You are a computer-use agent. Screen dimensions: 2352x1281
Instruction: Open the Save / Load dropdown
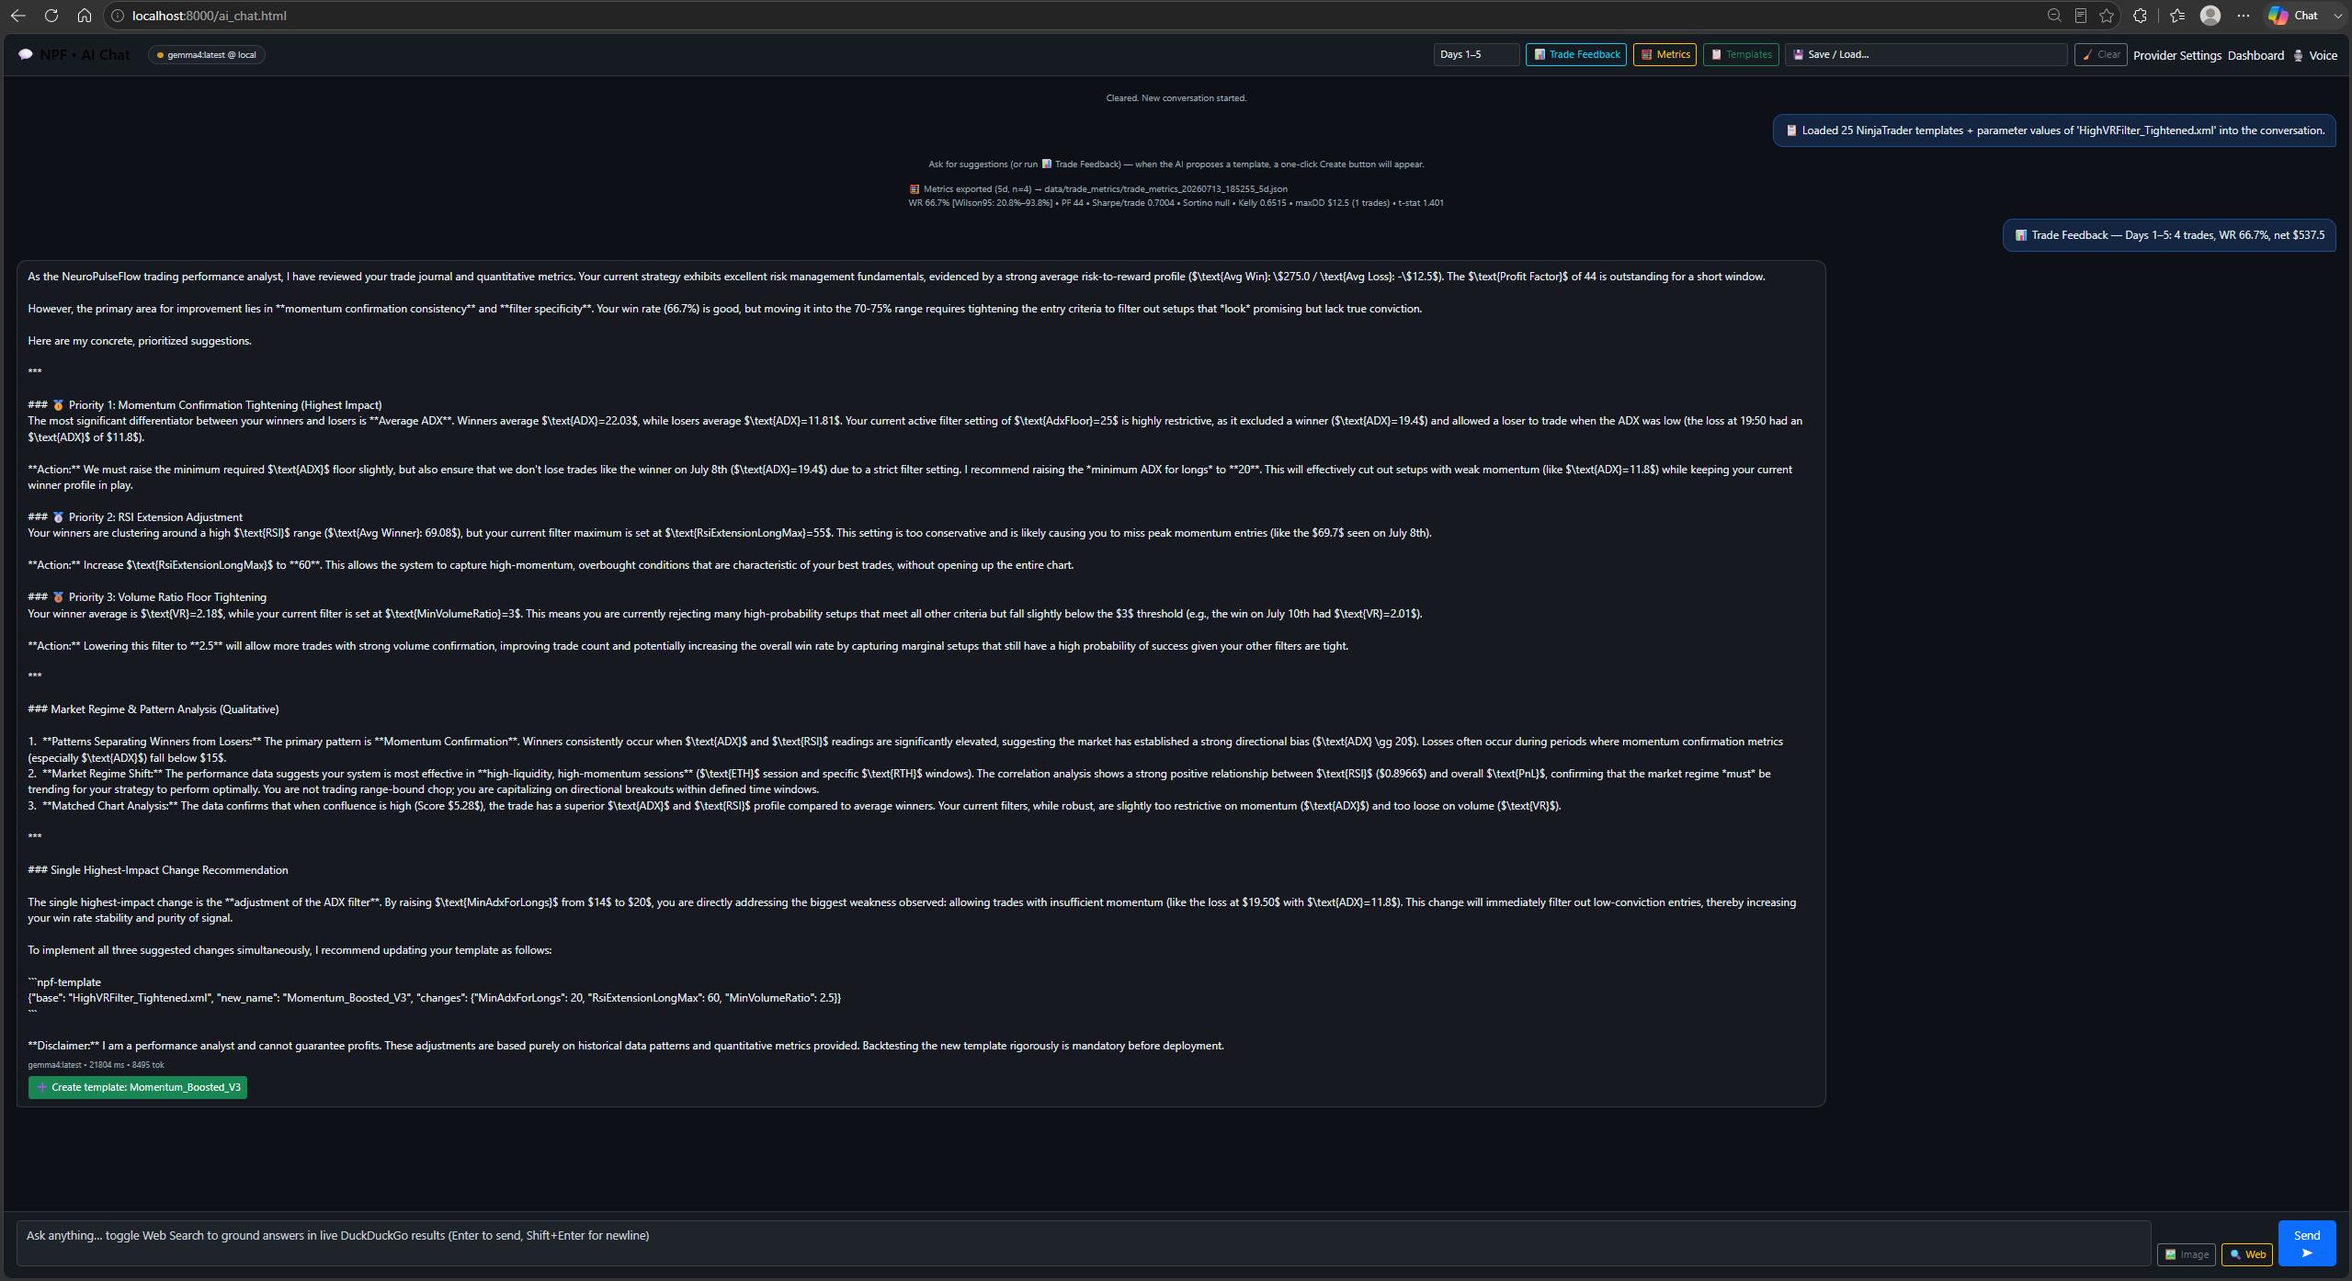coord(1926,54)
